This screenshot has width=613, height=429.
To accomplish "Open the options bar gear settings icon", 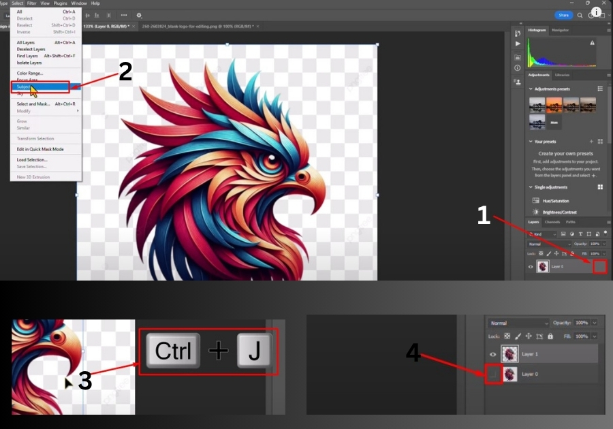I will pyautogui.click(x=139, y=15).
